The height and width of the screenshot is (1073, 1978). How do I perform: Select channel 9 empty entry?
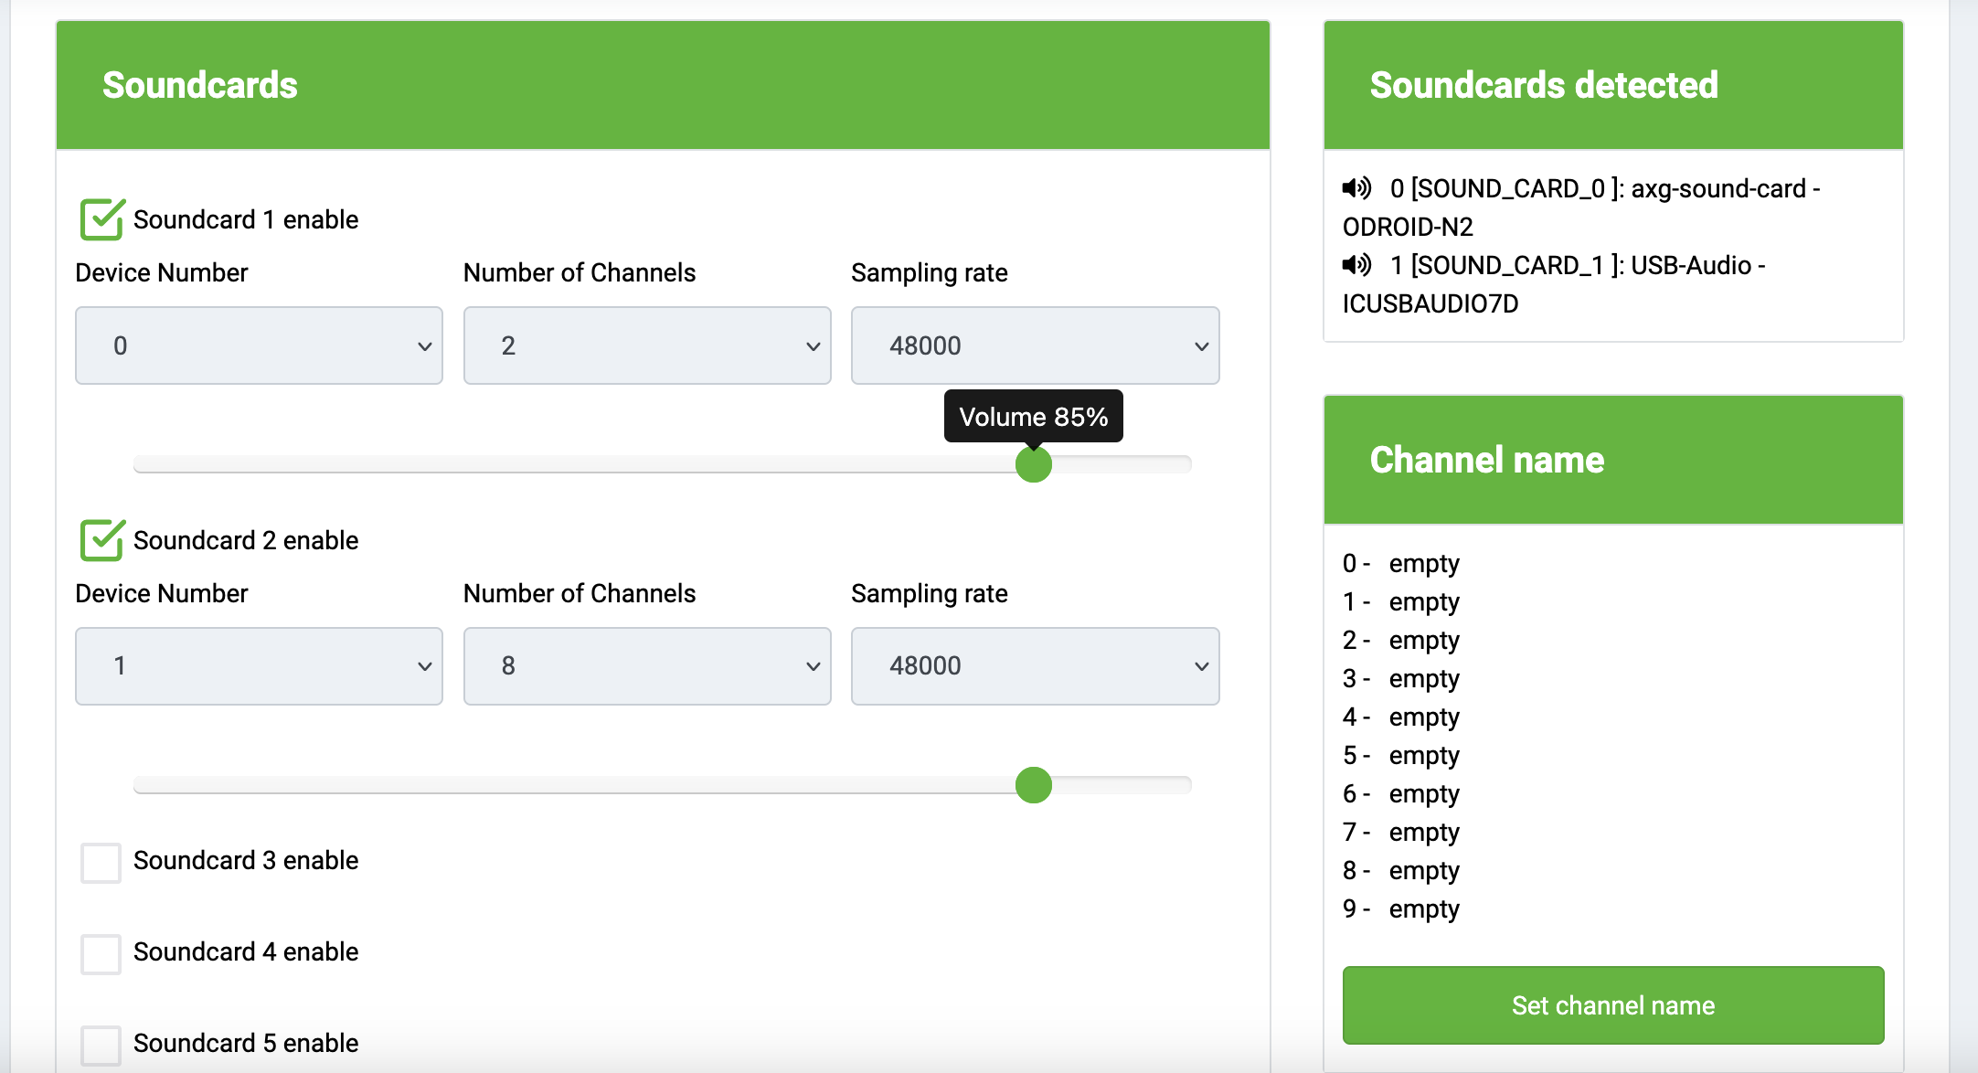1422,909
